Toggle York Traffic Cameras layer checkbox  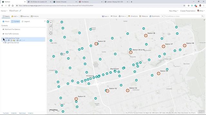pos(3,34)
